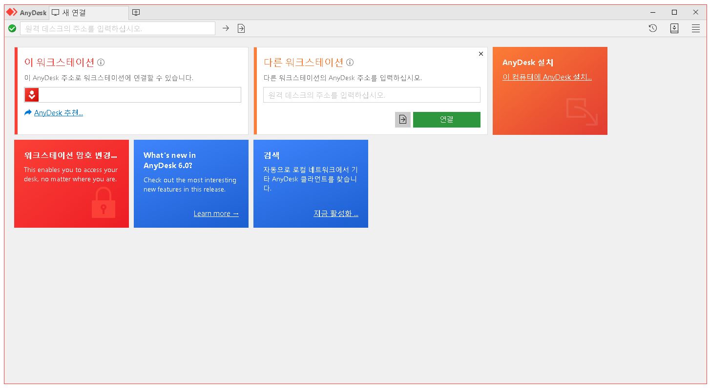The image size is (710, 388).
Task: Focus the top remote address input field
Action: point(118,28)
